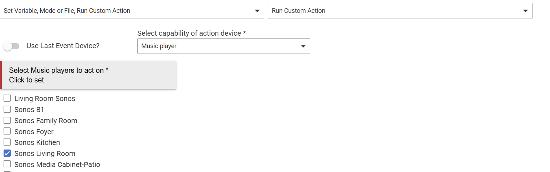Check the Sonos Media Cabinet-Patio checkbox
550x172 pixels.
pyautogui.click(x=7, y=165)
